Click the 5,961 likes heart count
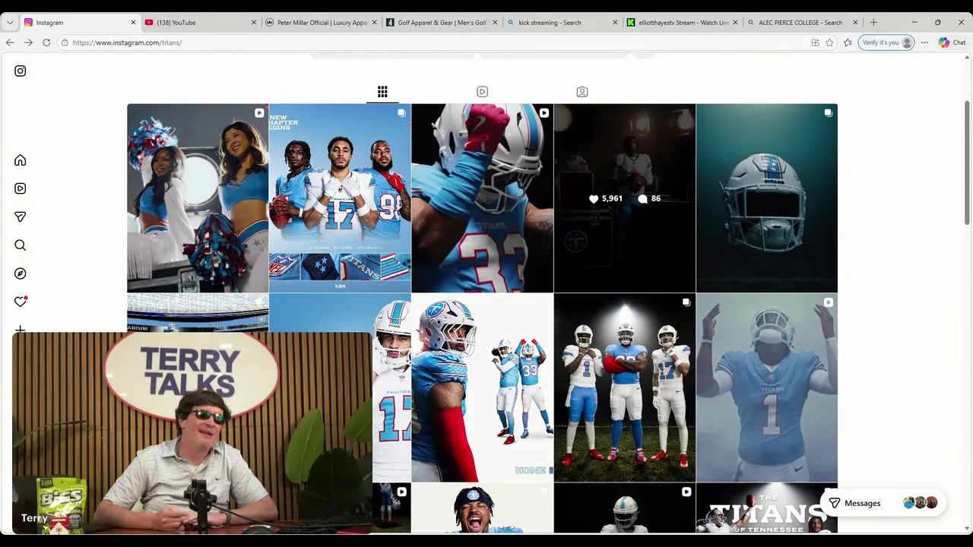 coord(606,198)
